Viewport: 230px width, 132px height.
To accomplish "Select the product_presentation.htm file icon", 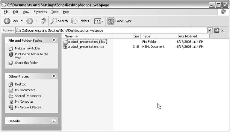I will [x=65, y=47].
